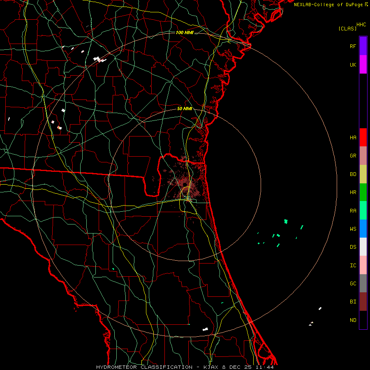Click the ND legend label
The height and width of the screenshot is (370, 370).
(x=353, y=320)
